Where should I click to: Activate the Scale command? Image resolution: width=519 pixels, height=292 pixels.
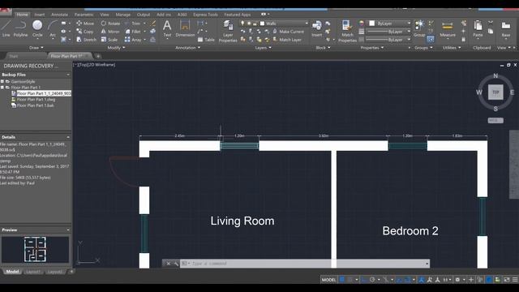(109, 40)
